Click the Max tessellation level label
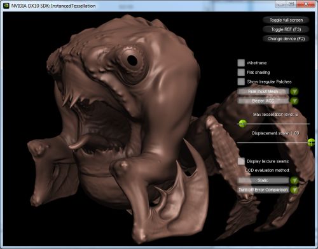The height and width of the screenshot is (249, 318). pyautogui.click(x=275, y=115)
